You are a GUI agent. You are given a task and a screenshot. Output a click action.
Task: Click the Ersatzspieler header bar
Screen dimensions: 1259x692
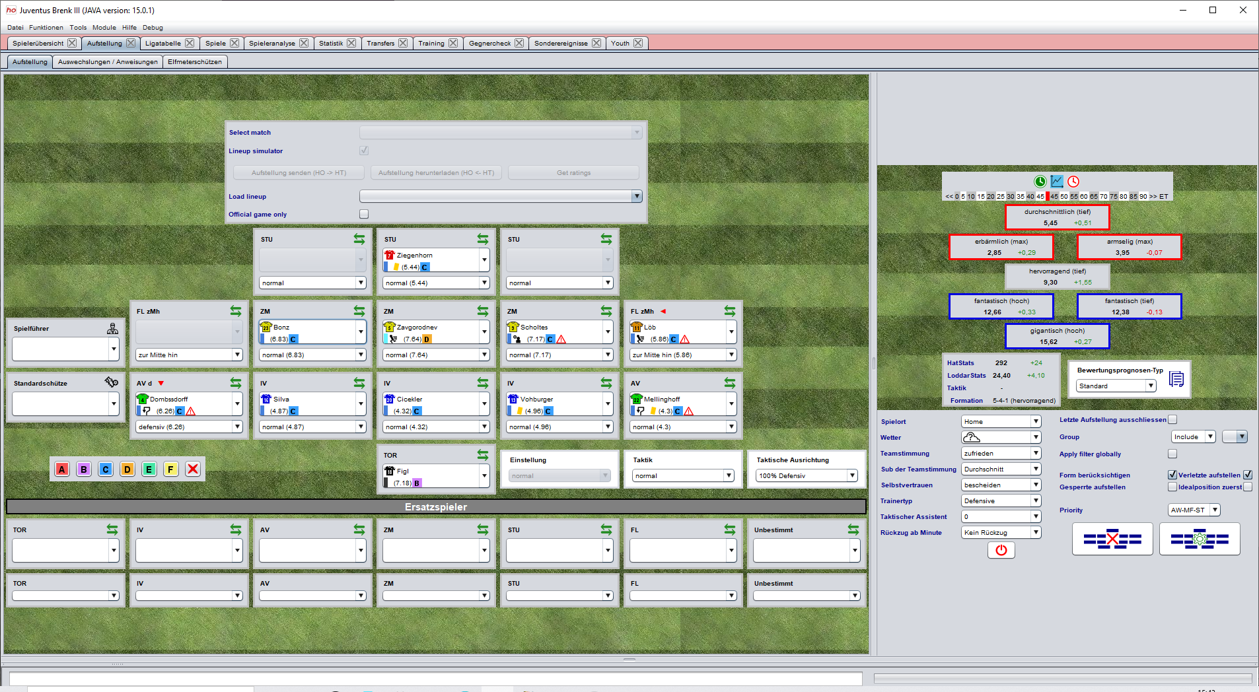[x=436, y=506]
